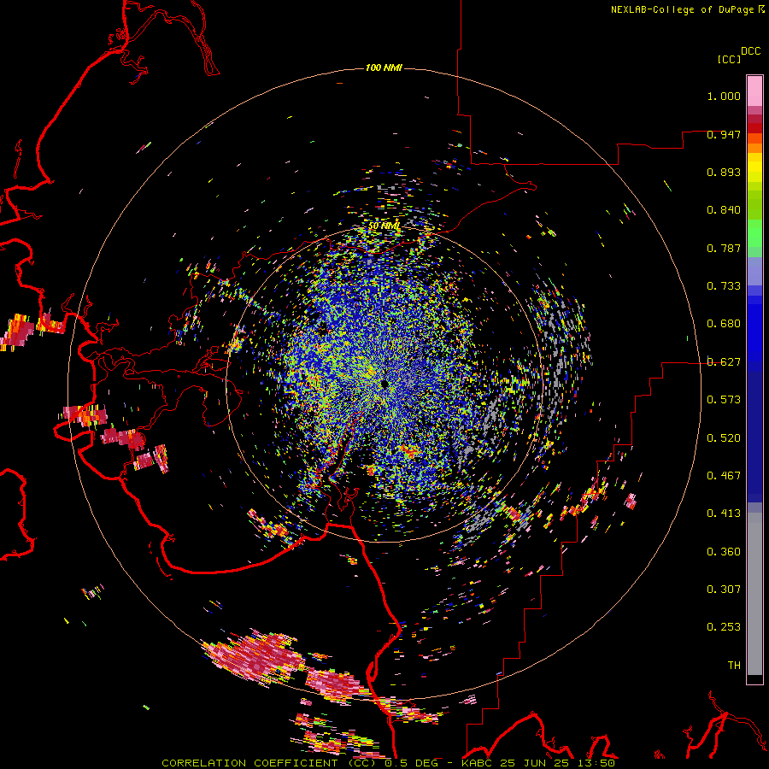The width and height of the screenshot is (769, 769).
Task: Click the black radar site dot at center
Action: tap(384, 384)
